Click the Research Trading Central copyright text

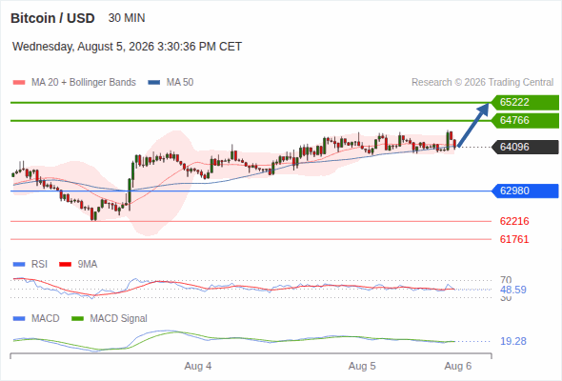point(482,83)
